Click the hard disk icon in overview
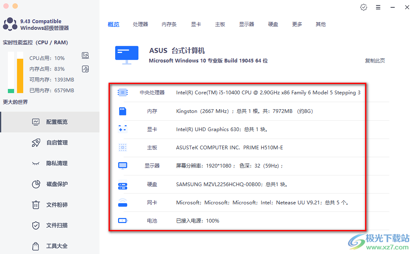The image size is (414, 254). tap(122, 185)
